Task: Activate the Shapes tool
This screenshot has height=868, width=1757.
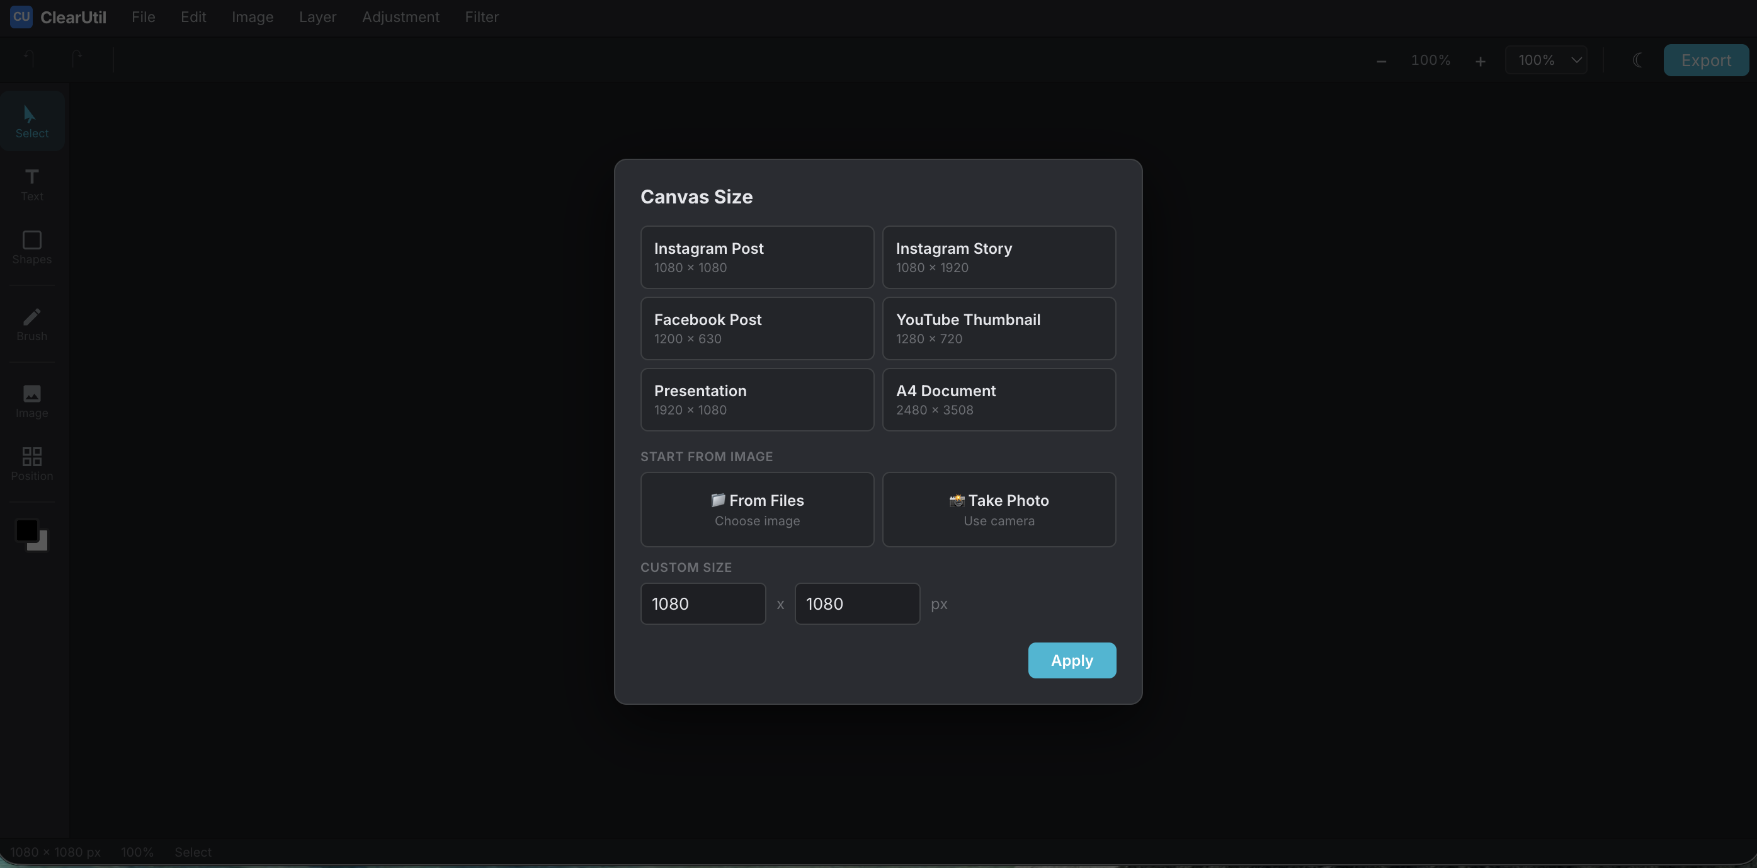Action: [31, 248]
